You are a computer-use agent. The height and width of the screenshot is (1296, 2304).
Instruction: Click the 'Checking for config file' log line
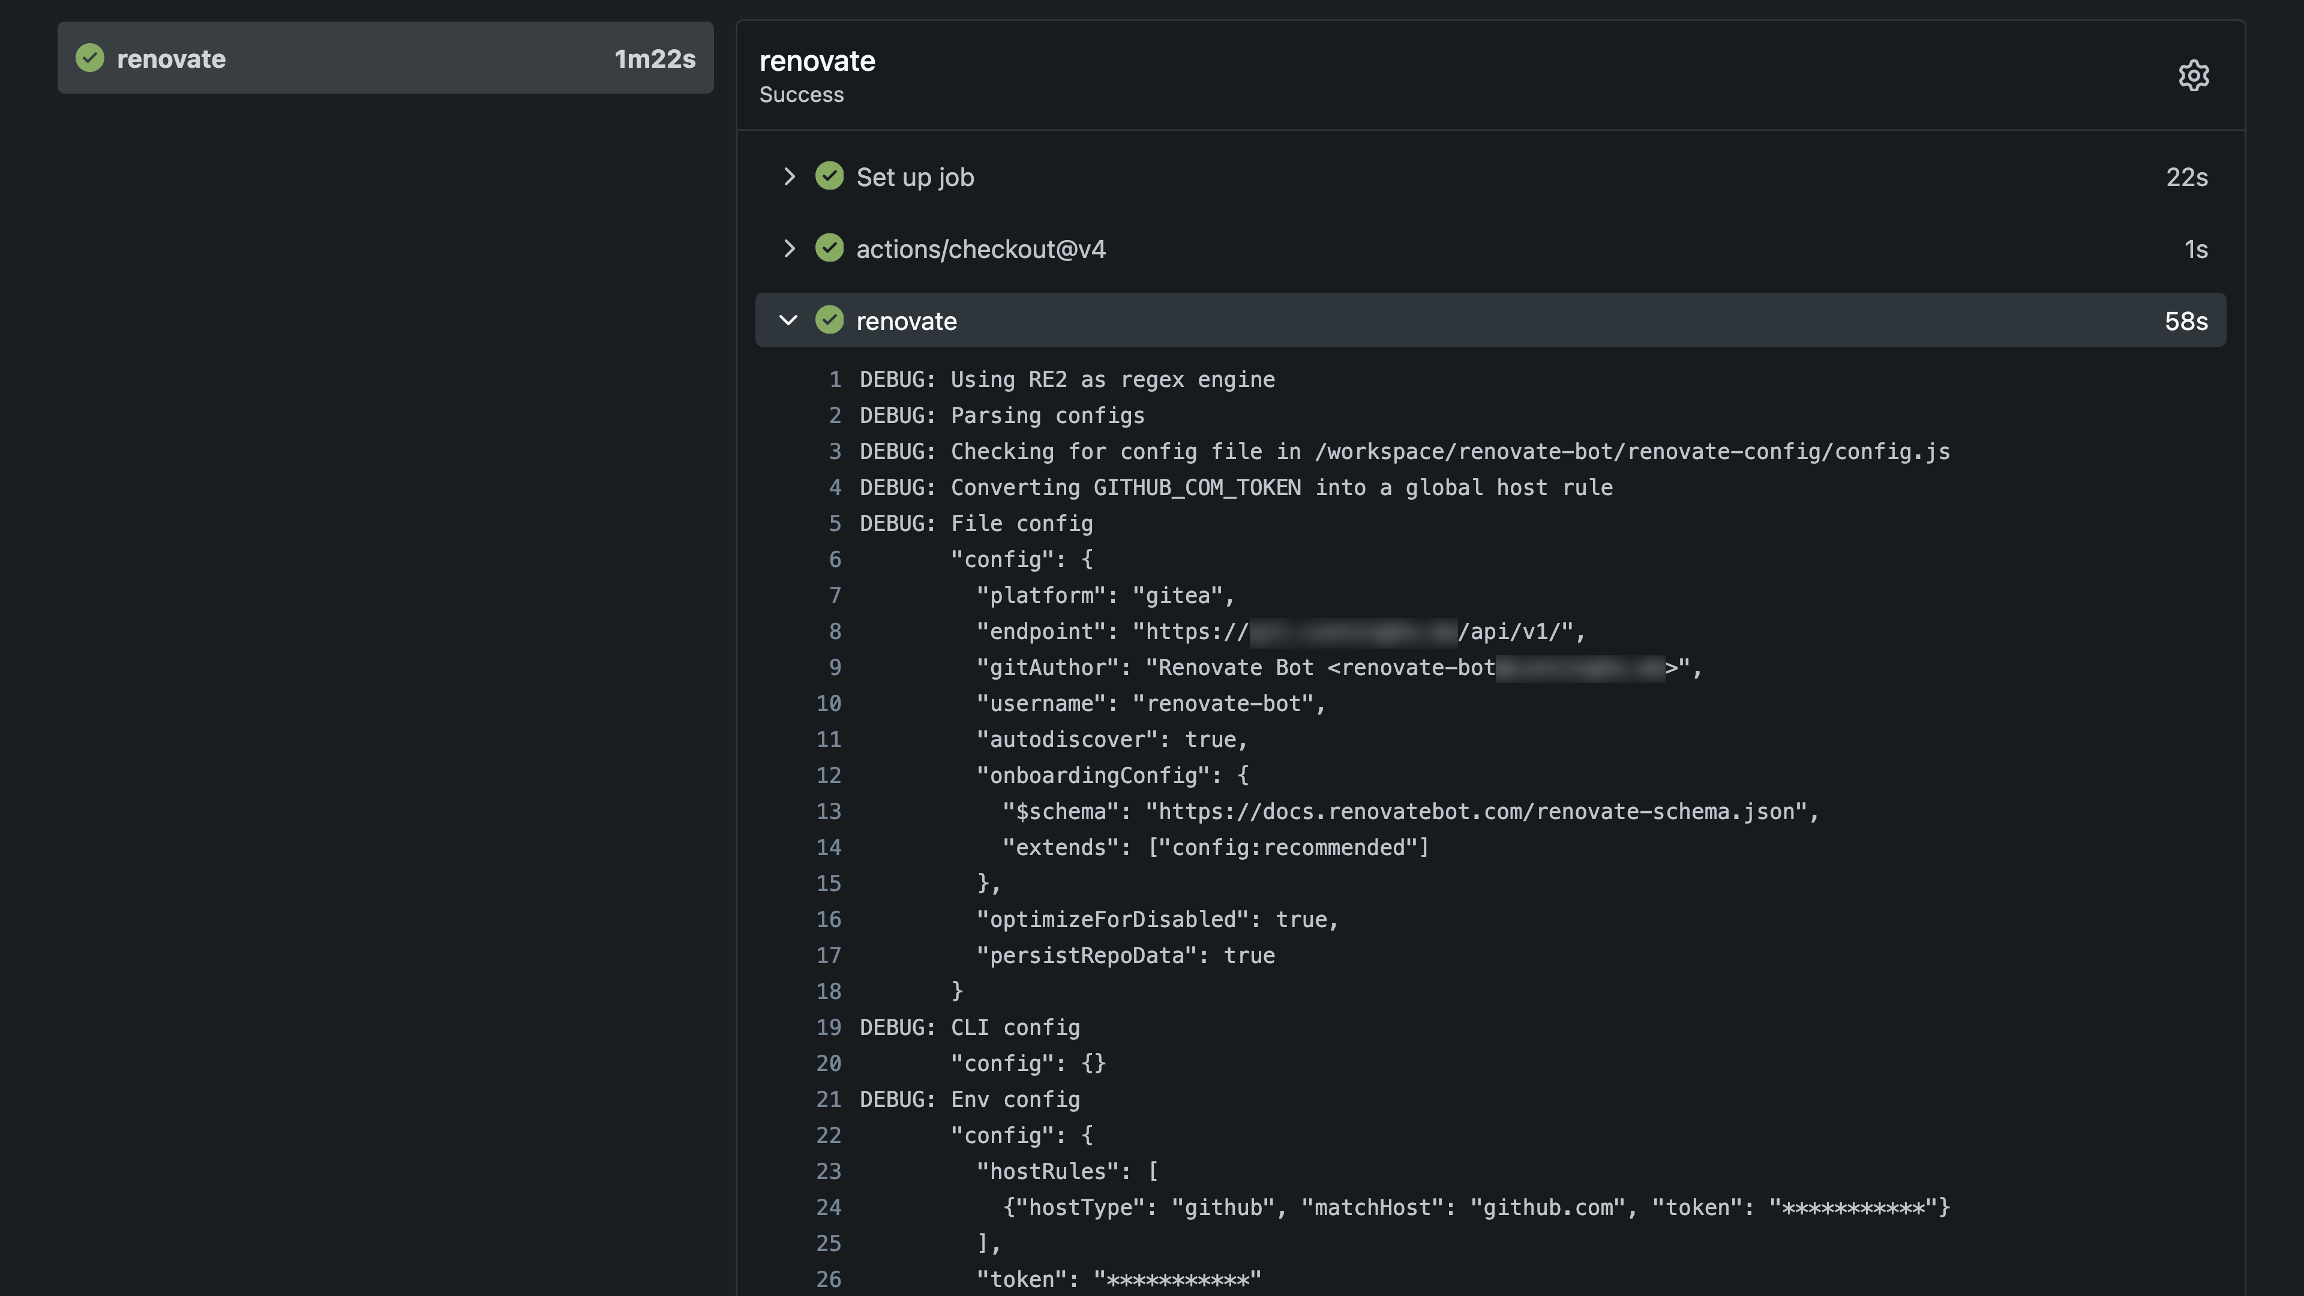pyautogui.click(x=1405, y=452)
